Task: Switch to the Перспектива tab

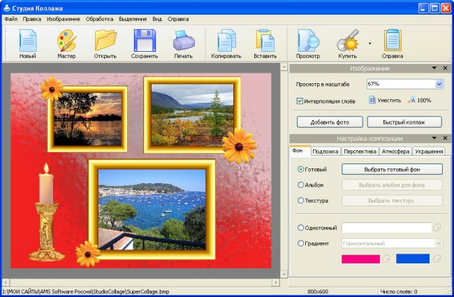Action: [360, 151]
